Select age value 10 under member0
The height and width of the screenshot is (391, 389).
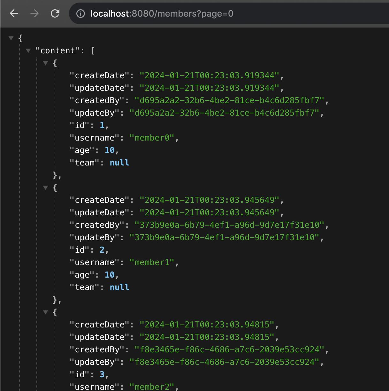(x=110, y=150)
